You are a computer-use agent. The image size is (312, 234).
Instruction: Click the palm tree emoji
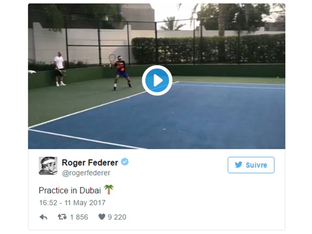tap(109, 189)
